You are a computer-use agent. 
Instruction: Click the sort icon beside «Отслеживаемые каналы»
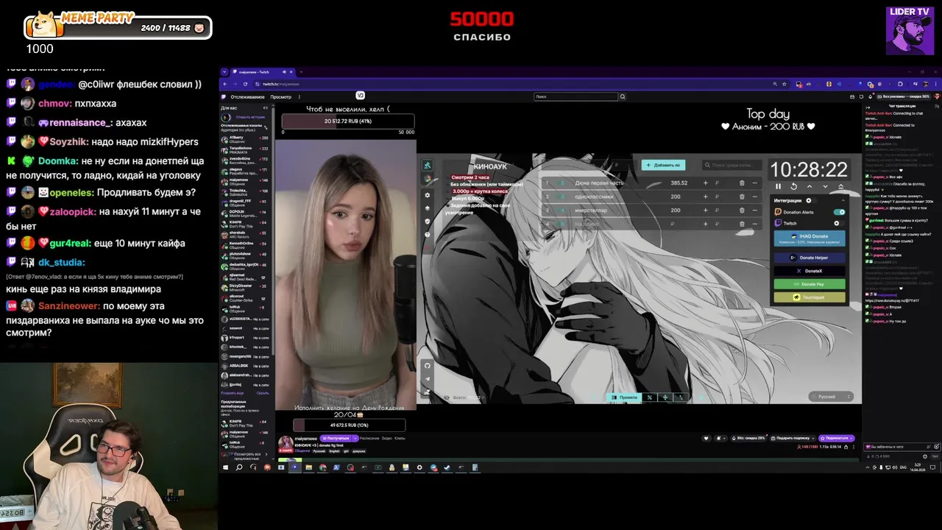click(266, 128)
